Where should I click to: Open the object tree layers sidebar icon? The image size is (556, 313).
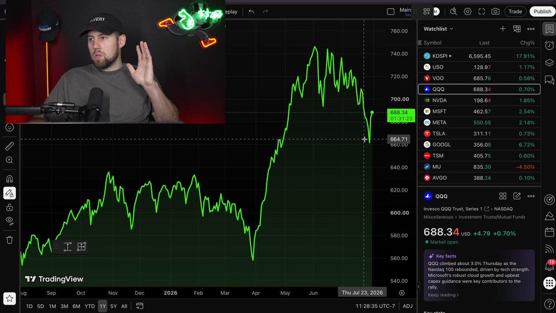(549, 63)
